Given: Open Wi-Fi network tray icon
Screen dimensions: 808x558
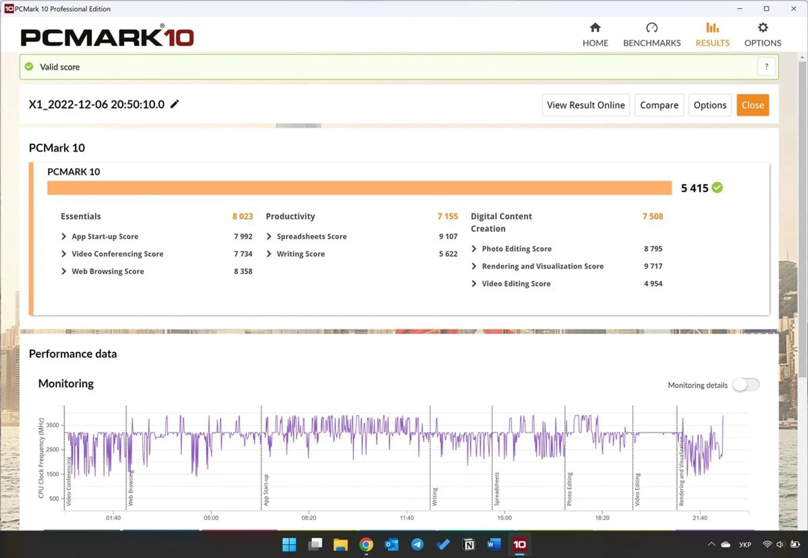Looking at the screenshot, I should (767, 545).
